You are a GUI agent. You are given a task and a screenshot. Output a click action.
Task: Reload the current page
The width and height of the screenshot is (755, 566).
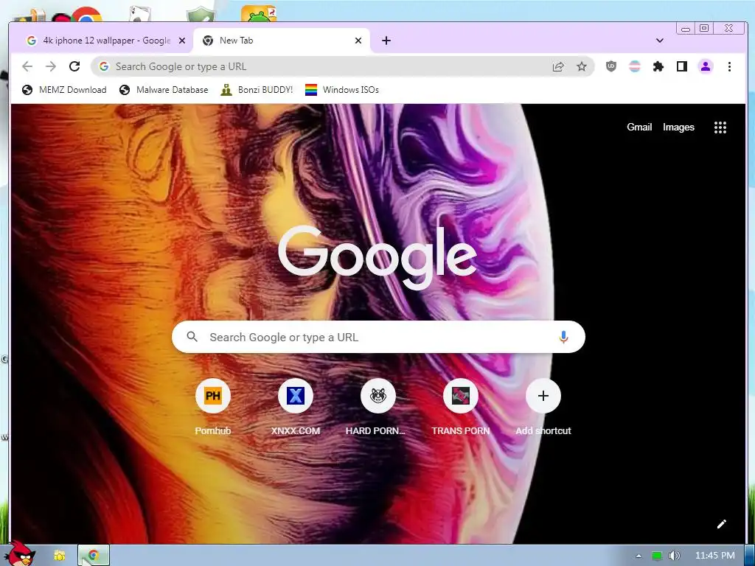pos(74,66)
